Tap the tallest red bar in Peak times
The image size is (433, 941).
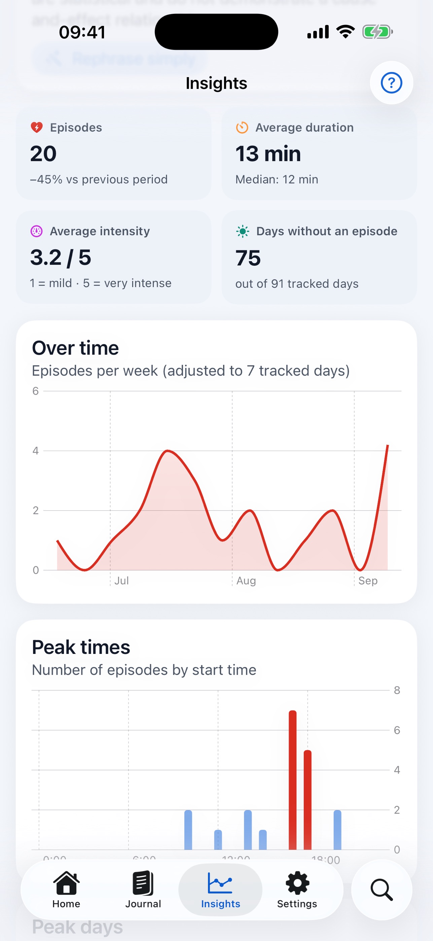point(292,780)
